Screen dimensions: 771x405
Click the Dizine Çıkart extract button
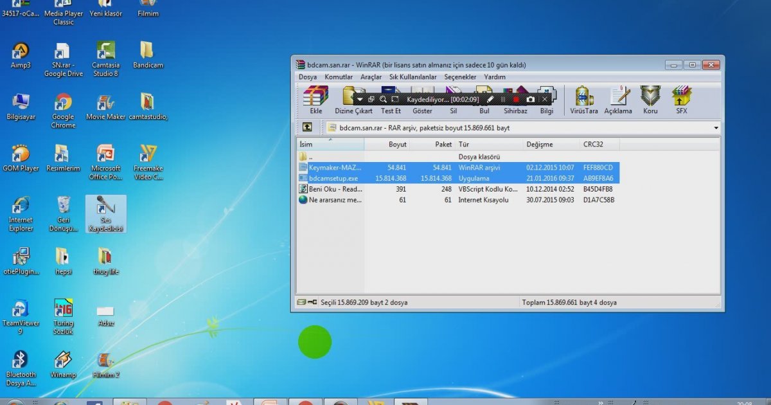click(353, 100)
